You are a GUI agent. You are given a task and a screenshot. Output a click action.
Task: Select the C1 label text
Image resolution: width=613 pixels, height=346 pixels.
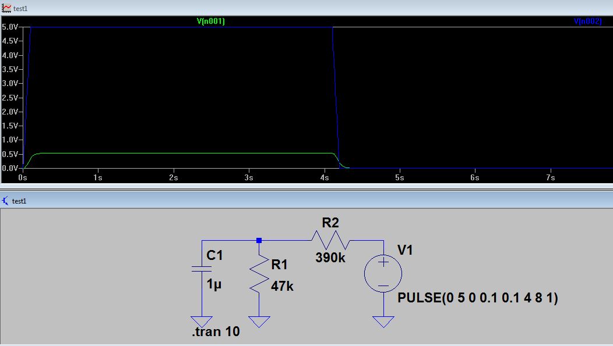214,255
